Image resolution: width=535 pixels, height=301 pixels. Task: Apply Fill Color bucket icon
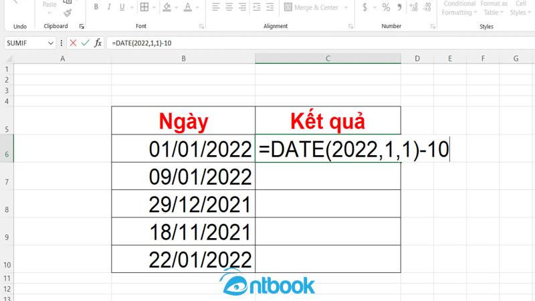[167, 7]
